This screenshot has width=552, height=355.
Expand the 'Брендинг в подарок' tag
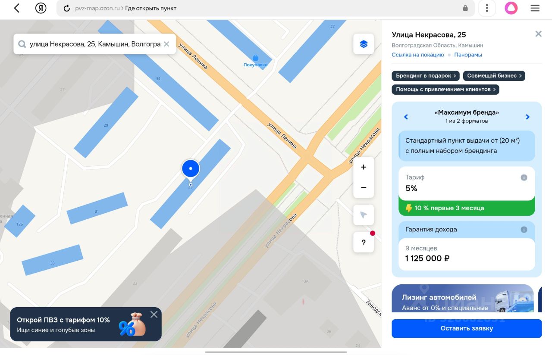[426, 76]
